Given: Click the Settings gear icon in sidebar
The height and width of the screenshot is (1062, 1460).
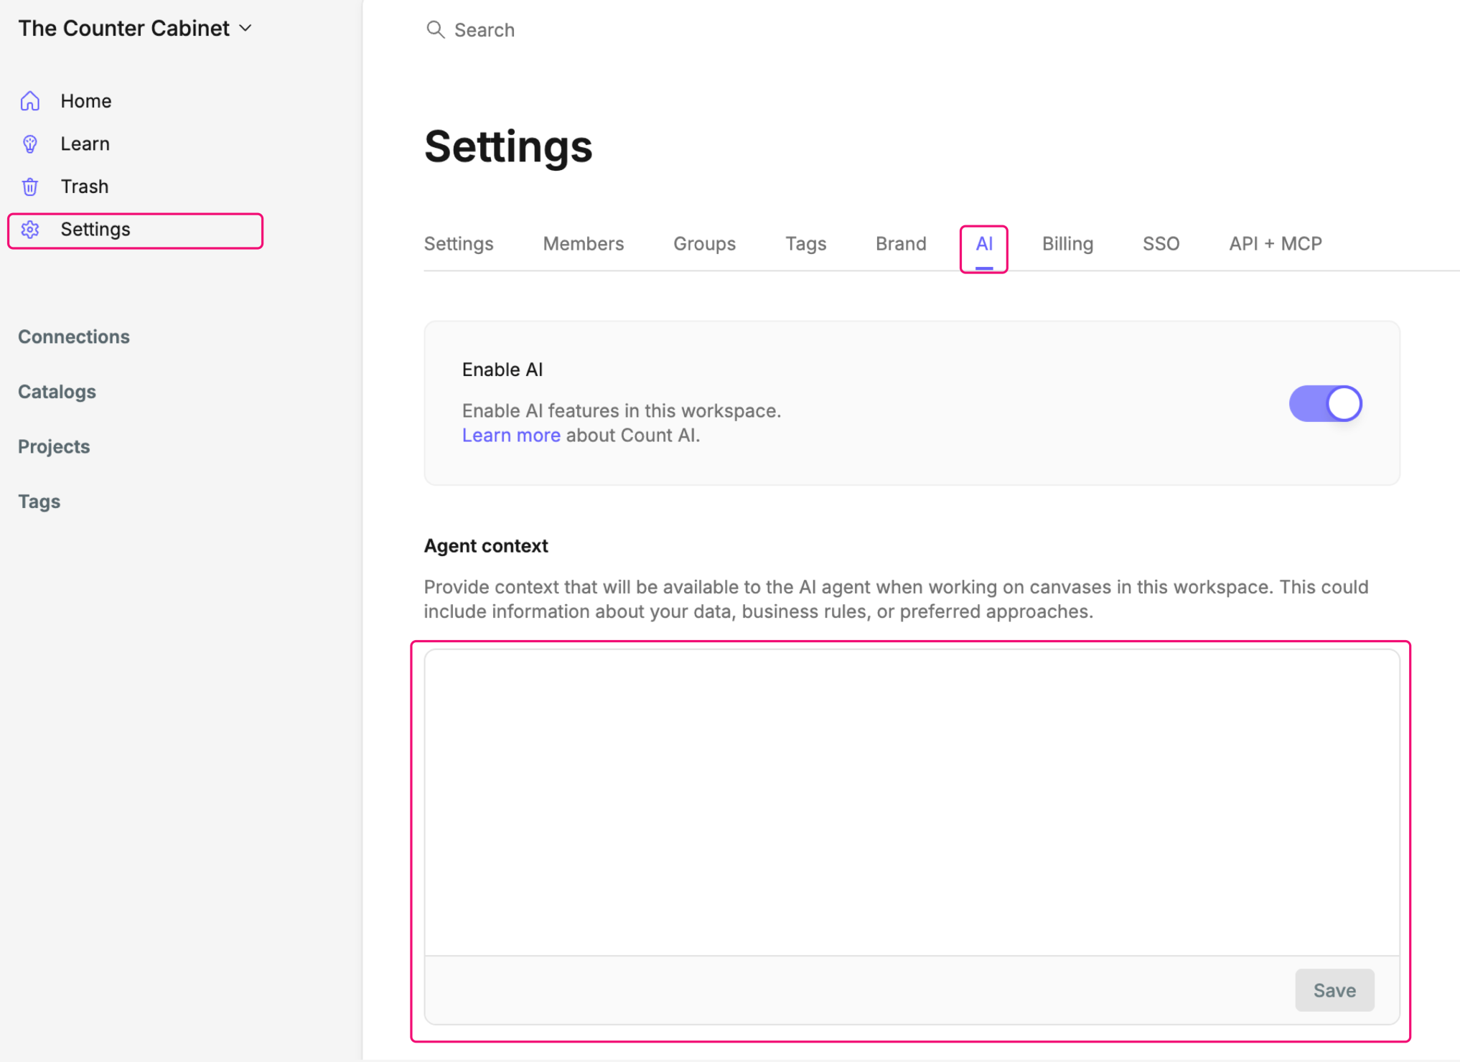Looking at the screenshot, I should point(30,230).
